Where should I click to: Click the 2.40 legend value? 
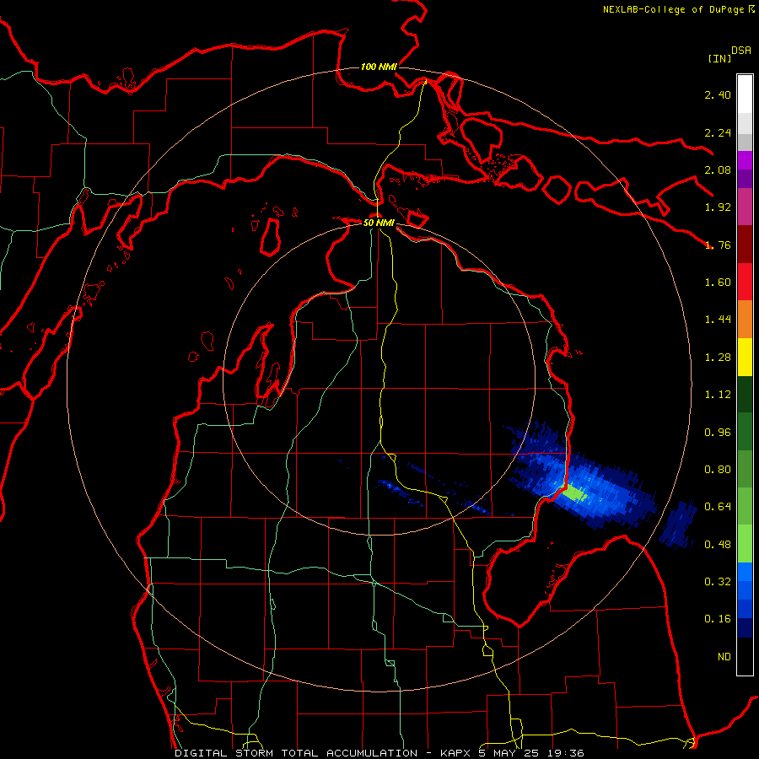pos(718,94)
